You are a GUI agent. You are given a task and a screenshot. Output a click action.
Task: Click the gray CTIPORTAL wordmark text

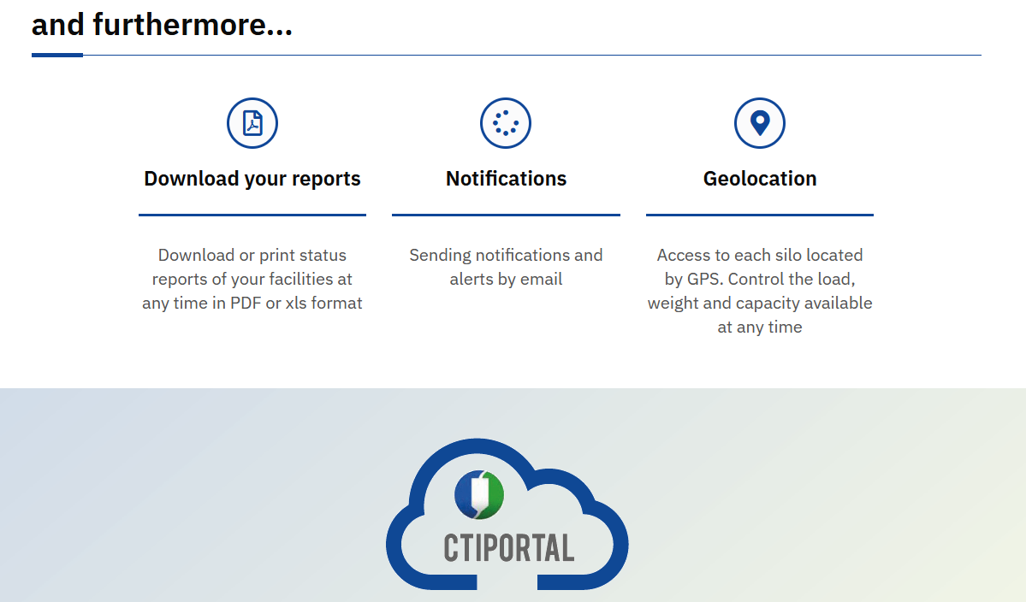(508, 548)
